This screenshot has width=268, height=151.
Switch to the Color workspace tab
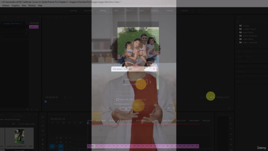116,10
